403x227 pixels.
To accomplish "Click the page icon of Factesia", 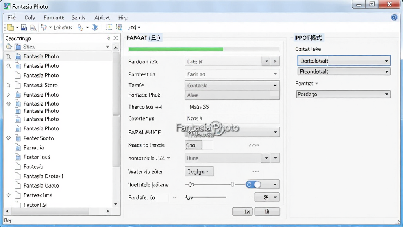I will [x=18, y=167].
